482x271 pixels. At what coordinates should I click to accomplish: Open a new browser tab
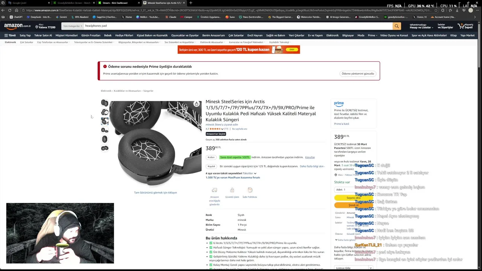click(x=191, y=3)
